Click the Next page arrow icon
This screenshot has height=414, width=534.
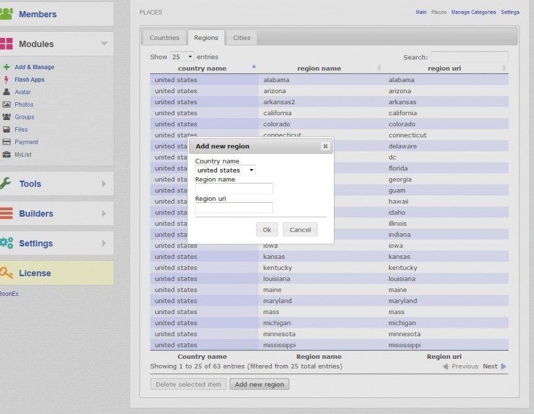click(504, 366)
